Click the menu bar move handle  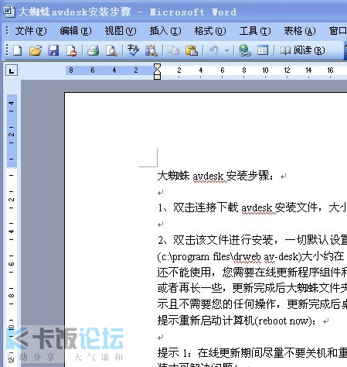pos(7,31)
